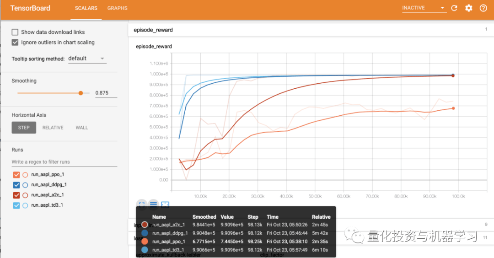The height and width of the screenshot is (258, 494).
Task: Select only run_aapl_ppo_1 radio circle
Action: [25, 175]
